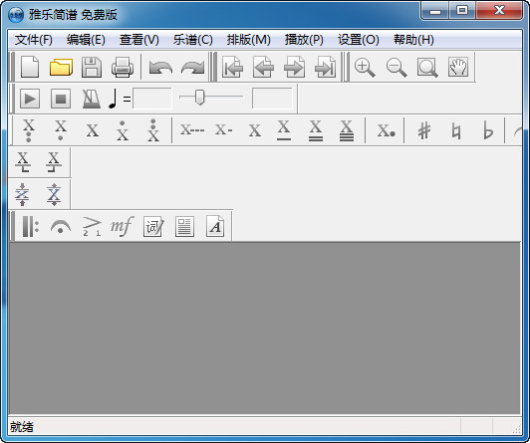The width and height of the screenshot is (530, 443).
Task: Open the 设置(O) menu
Action: coord(359,40)
